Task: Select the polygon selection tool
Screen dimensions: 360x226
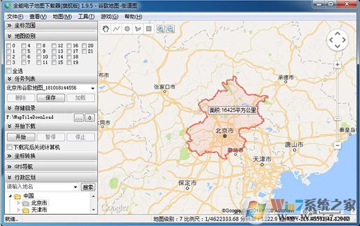Action: click(138, 29)
